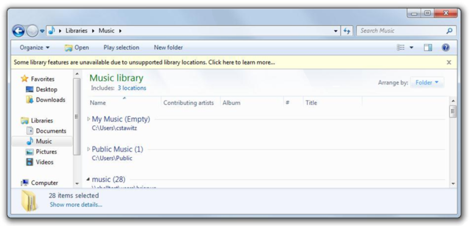Expand the Public Music (1) group
Screen dimensions: 471x226
click(88, 149)
